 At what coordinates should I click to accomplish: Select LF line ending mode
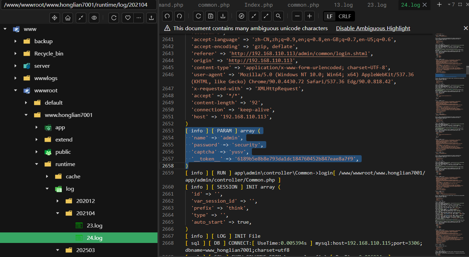(330, 16)
